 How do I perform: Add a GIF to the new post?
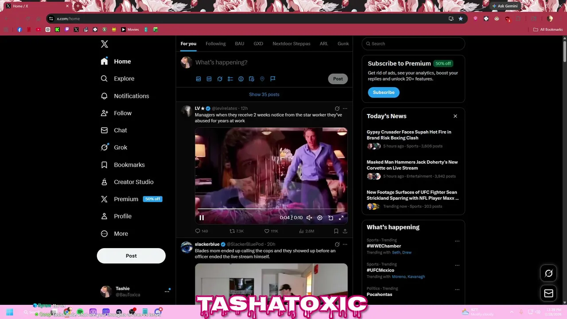pos(209,79)
